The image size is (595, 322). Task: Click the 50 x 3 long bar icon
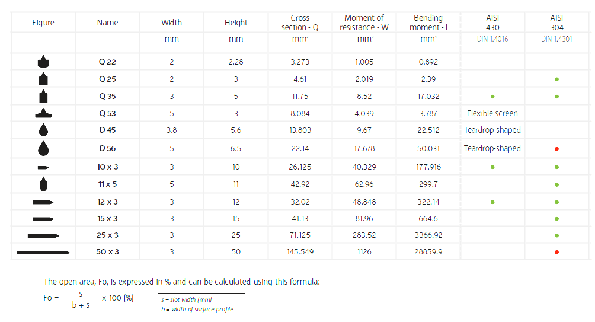coord(43,253)
